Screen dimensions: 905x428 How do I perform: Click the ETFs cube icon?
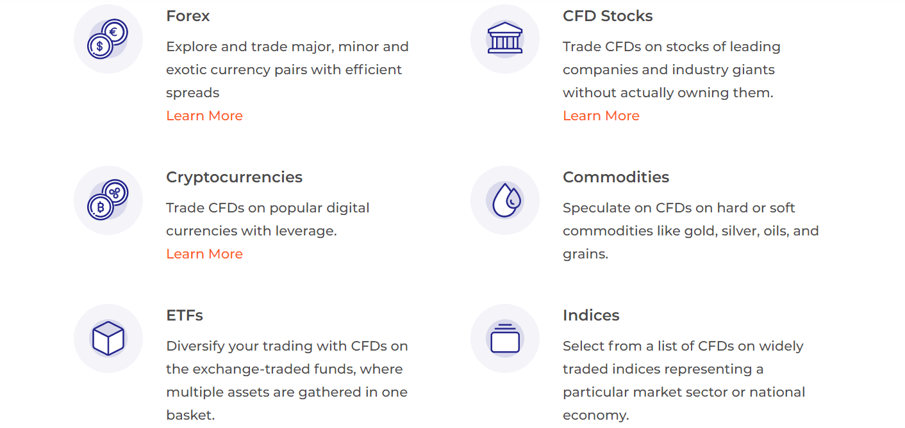click(x=108, y=338)
